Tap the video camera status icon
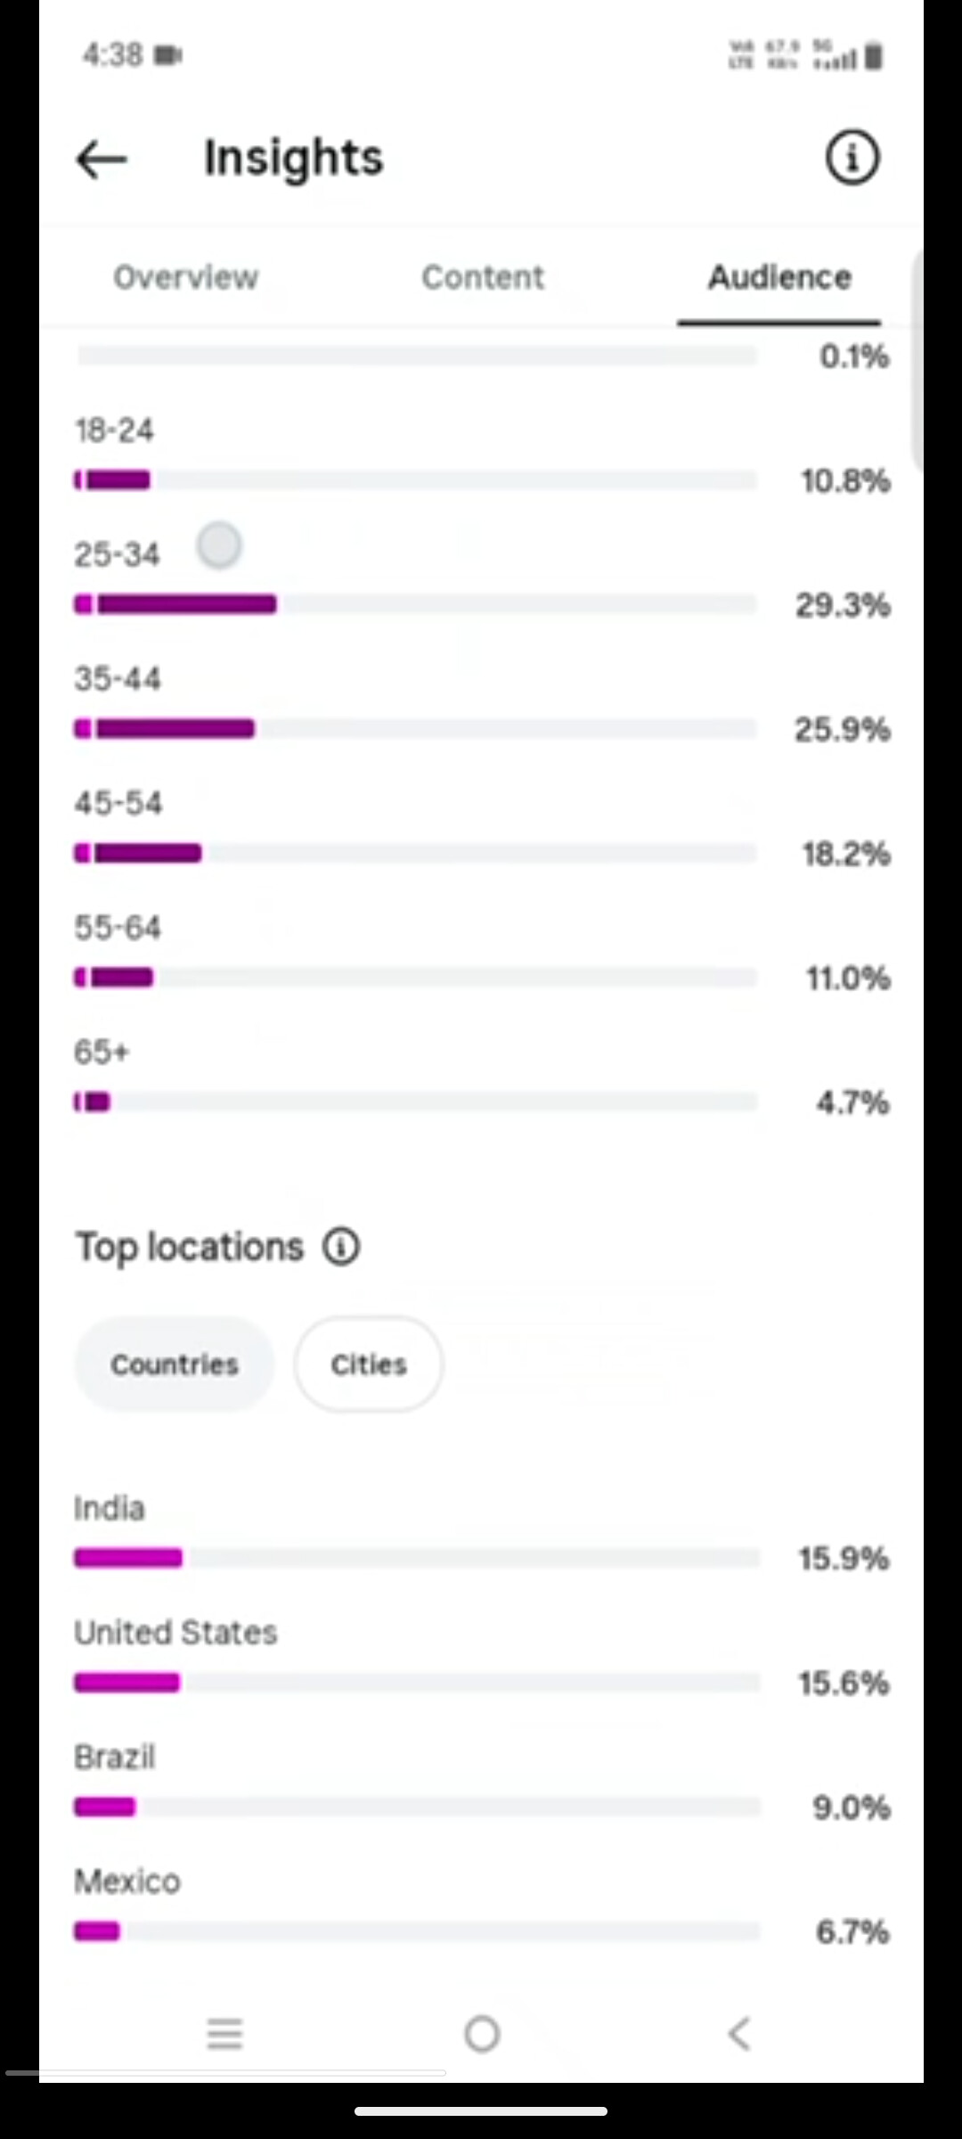Viewport: 962px width, 2139px height. [x=168, y=55]
